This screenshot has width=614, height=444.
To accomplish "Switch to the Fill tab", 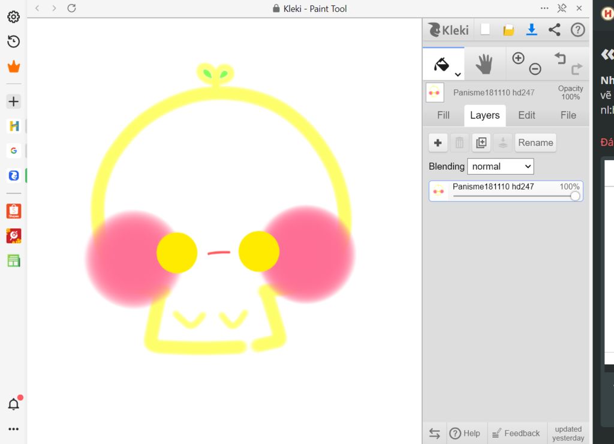I will click(443, 115).
